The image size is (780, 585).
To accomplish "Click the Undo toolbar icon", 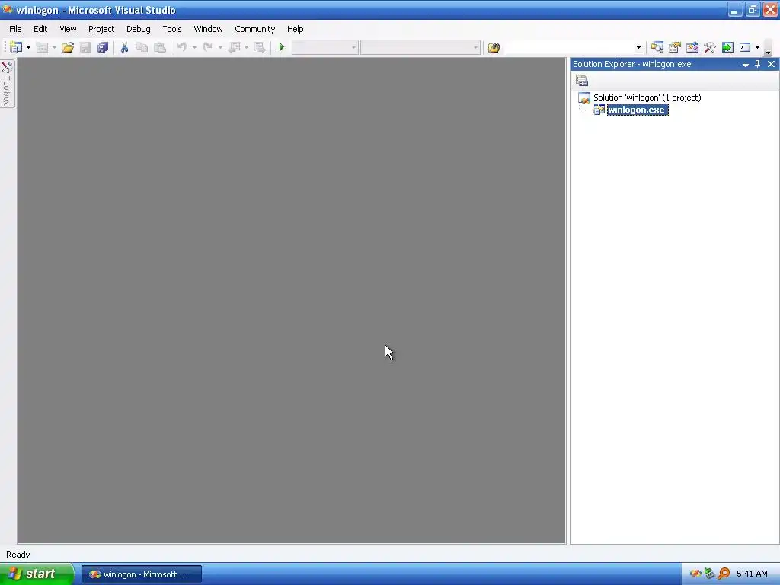I will click(182, 48).
